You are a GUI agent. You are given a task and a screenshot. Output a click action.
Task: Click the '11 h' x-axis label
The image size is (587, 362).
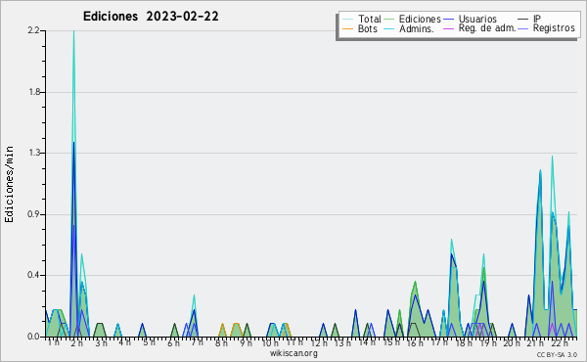pos(294,342)
